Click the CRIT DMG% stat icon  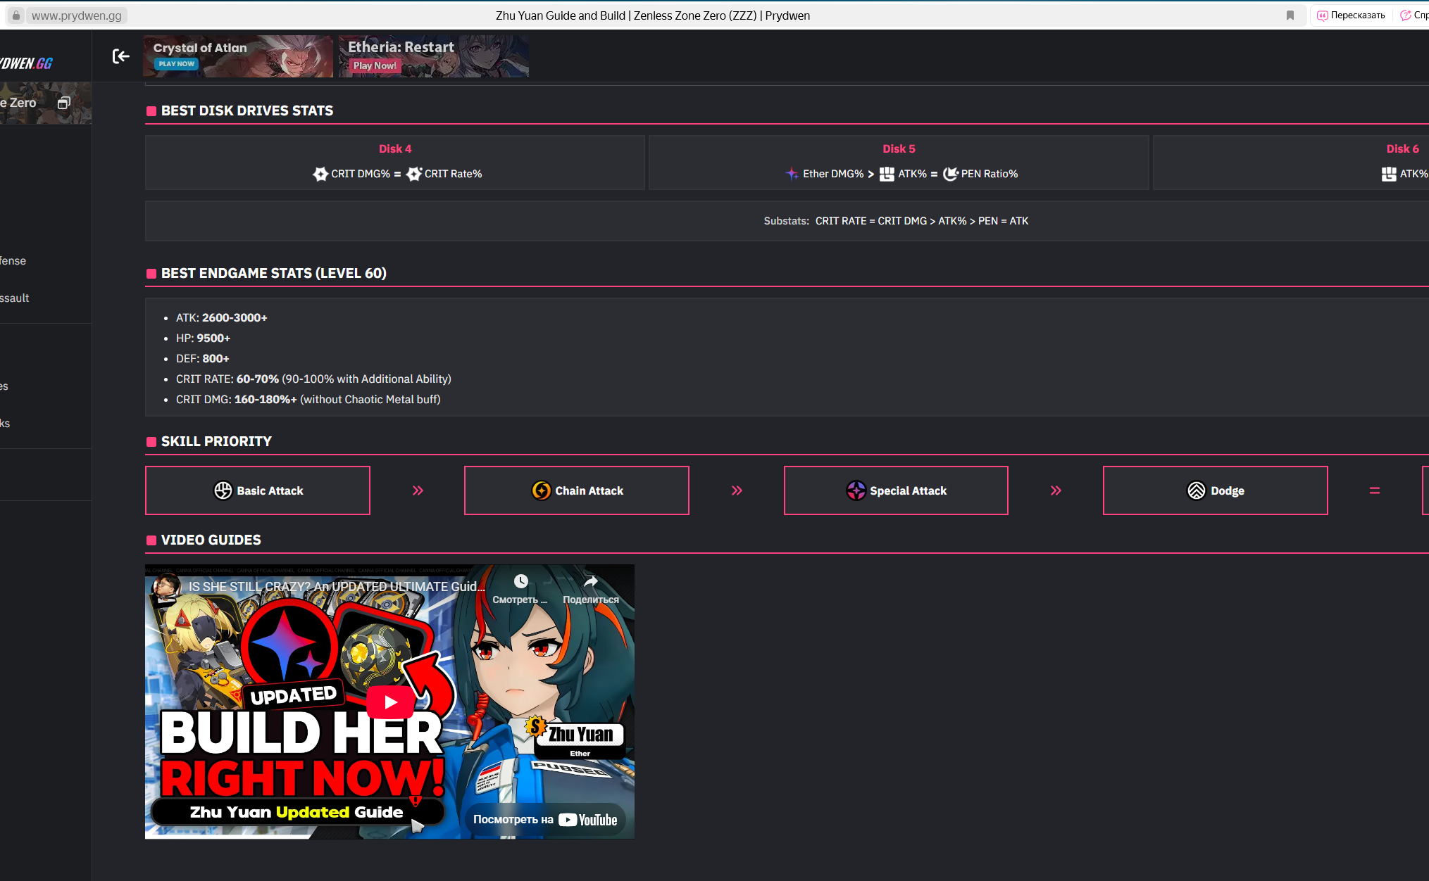coord(320,174)
